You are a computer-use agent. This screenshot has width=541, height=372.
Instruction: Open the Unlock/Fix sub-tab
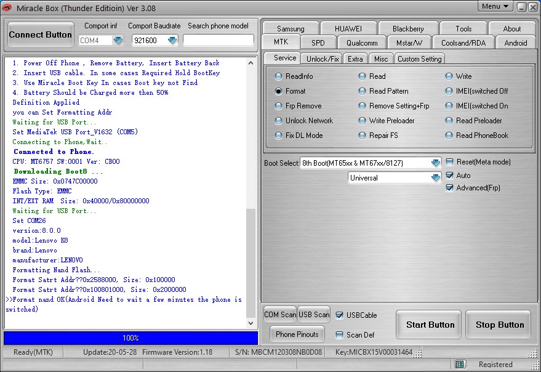pos(323,59)
